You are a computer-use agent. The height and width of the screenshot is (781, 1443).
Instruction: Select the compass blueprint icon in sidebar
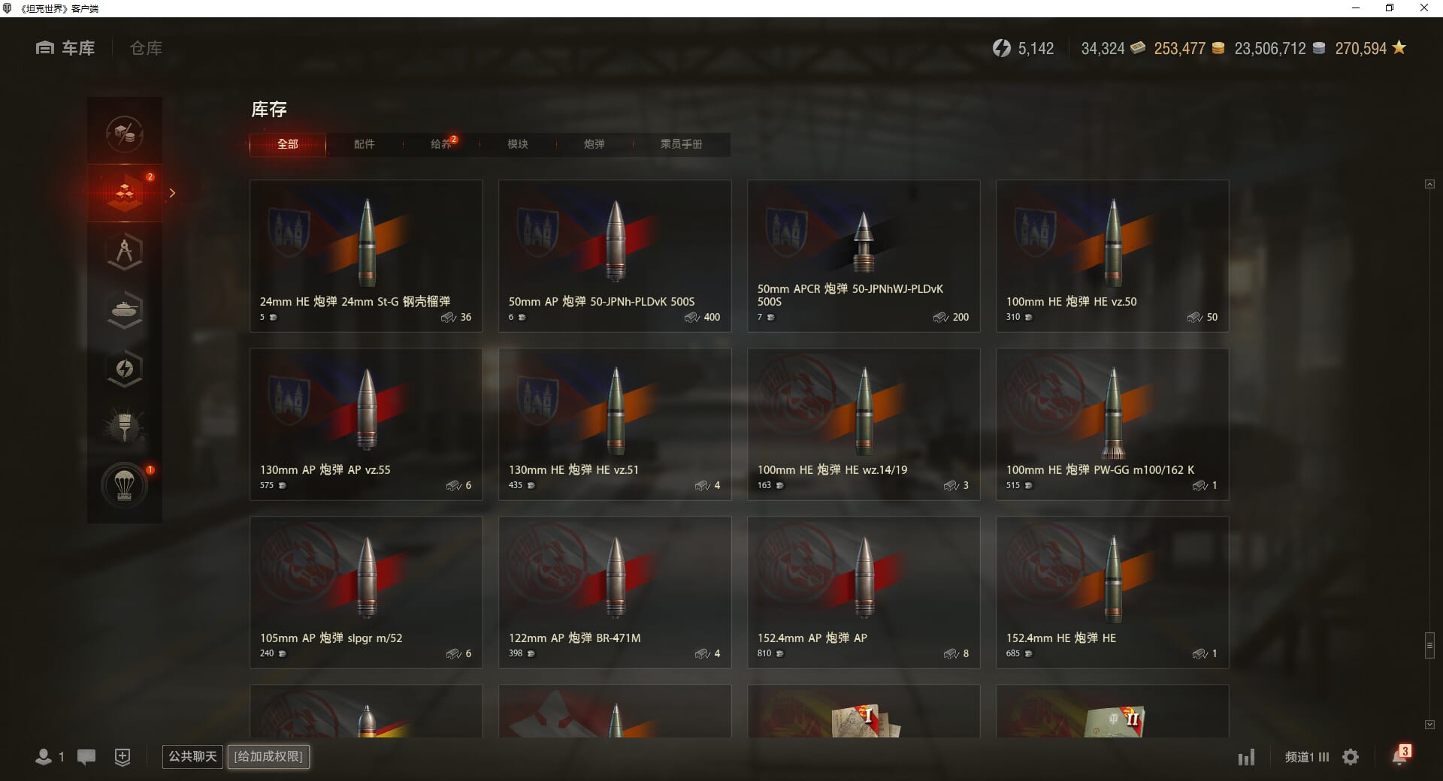[x=125, y=251]
